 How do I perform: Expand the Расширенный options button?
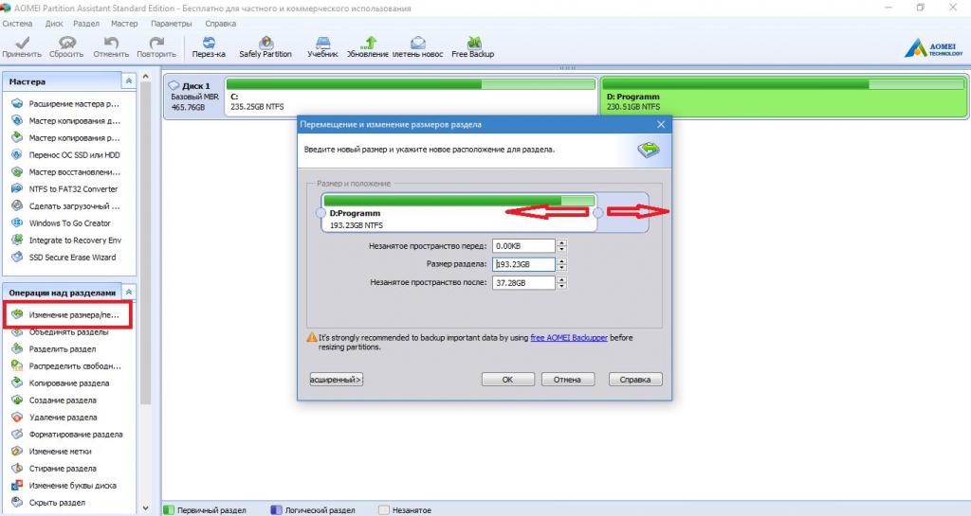[336, 380]
